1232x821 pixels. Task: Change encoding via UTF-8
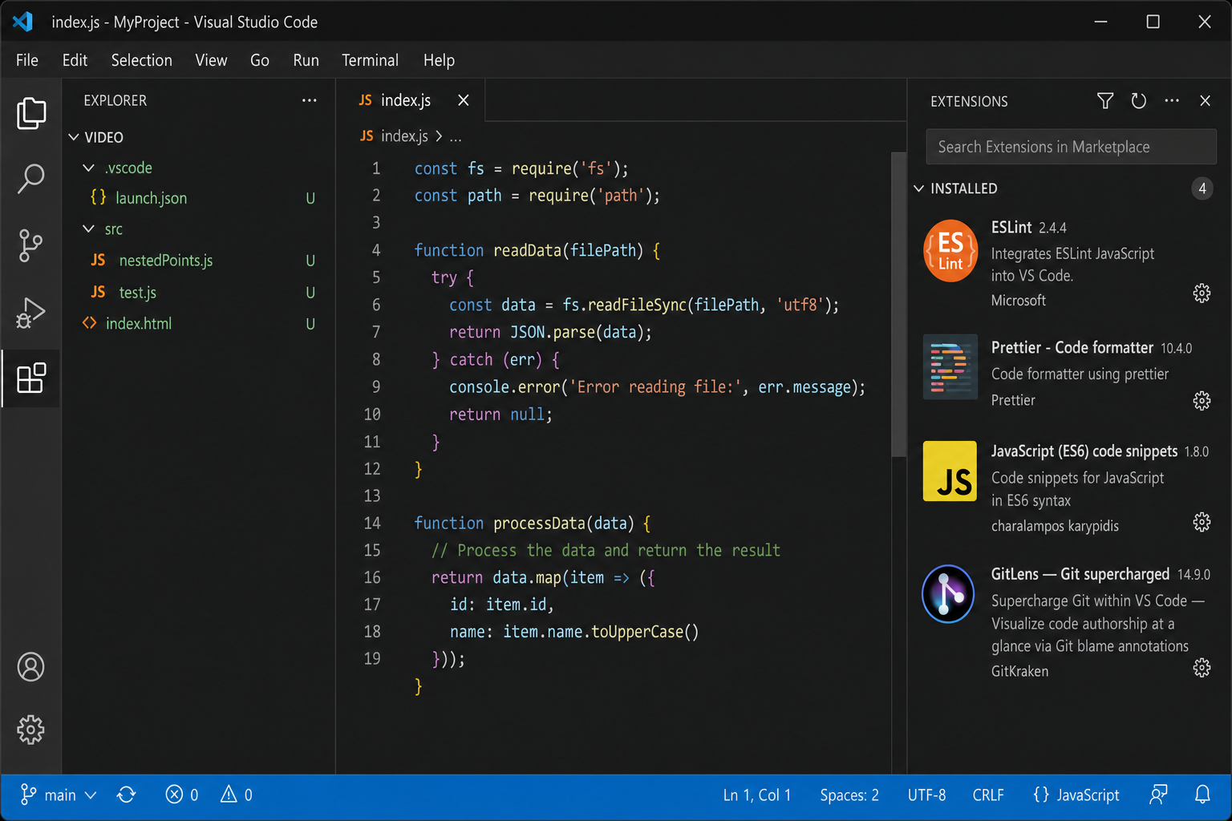(x=926, y=795)
